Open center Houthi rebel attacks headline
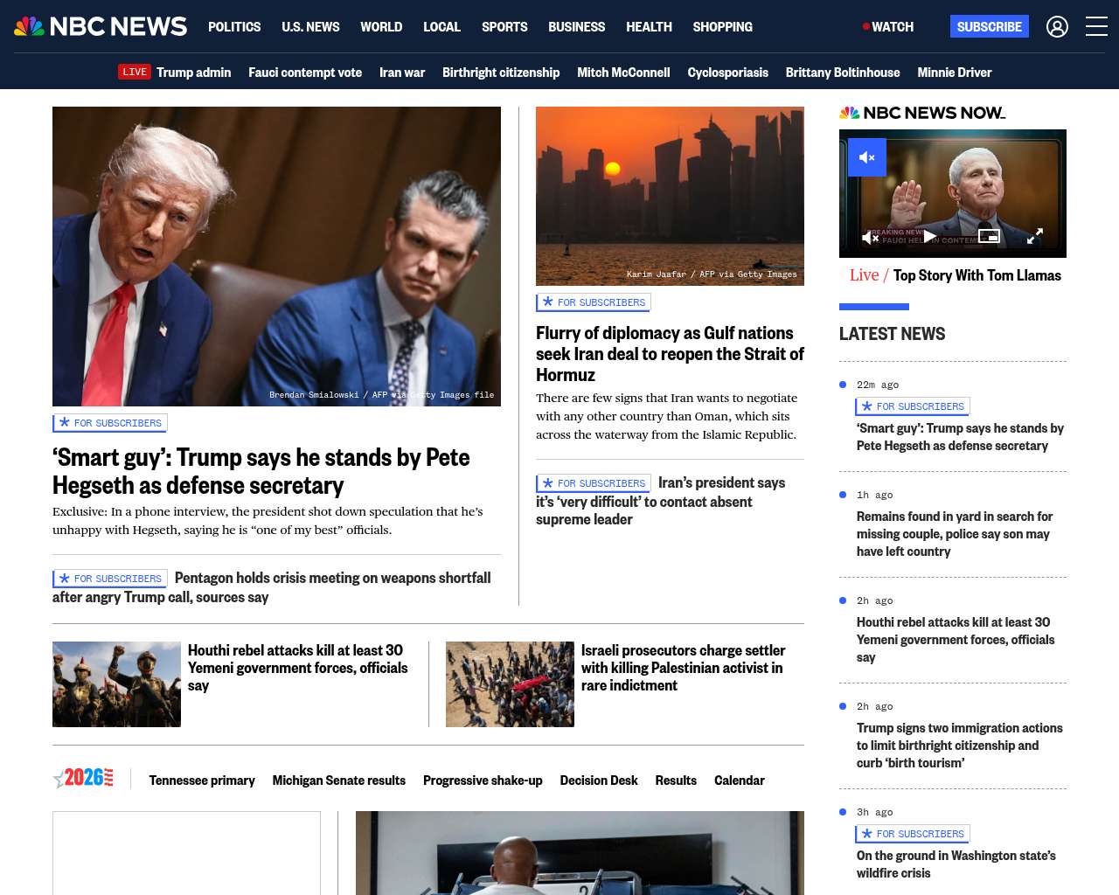 pos(298,668)
